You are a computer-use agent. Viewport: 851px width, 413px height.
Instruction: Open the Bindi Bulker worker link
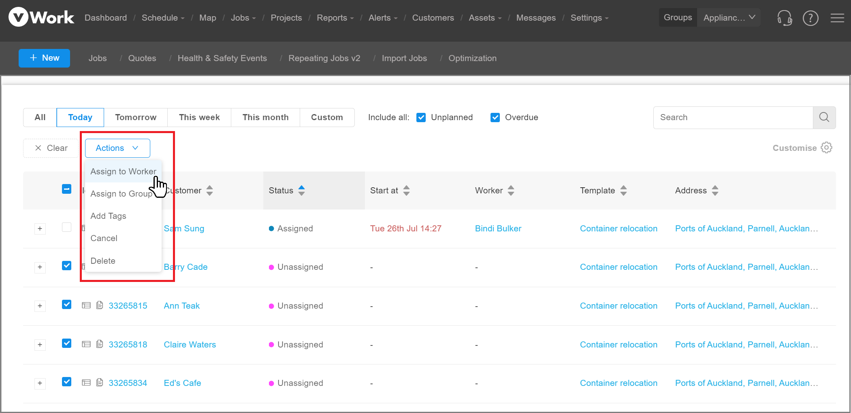(x=498, y=229)
